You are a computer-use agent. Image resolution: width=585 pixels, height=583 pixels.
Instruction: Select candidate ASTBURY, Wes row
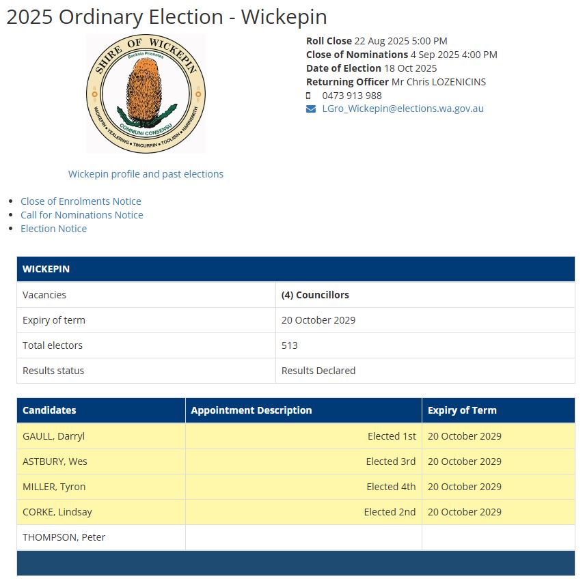[x=55, y=461]
